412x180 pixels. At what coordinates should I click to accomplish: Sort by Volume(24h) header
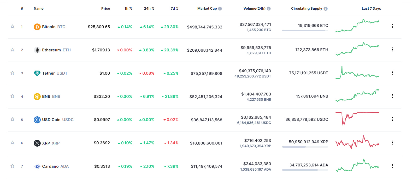tap(255, 9)
